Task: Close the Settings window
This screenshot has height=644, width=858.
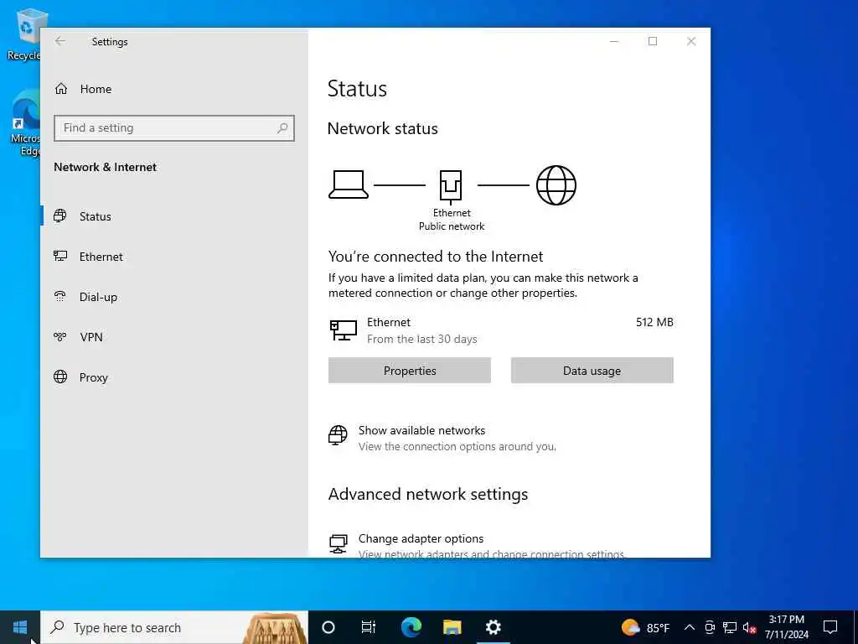Action: [691, 41]
